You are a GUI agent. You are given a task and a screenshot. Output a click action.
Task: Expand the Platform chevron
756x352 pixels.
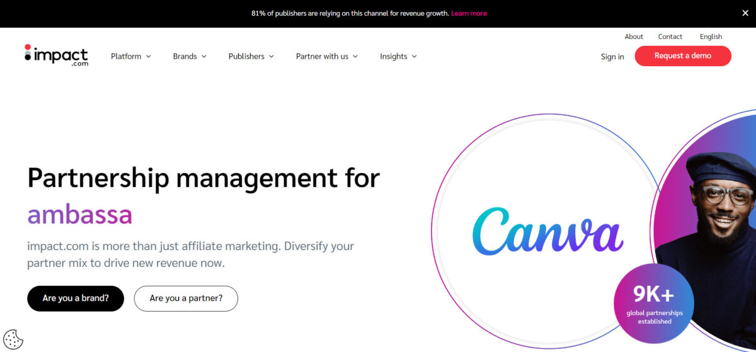[x=149, y=56]
